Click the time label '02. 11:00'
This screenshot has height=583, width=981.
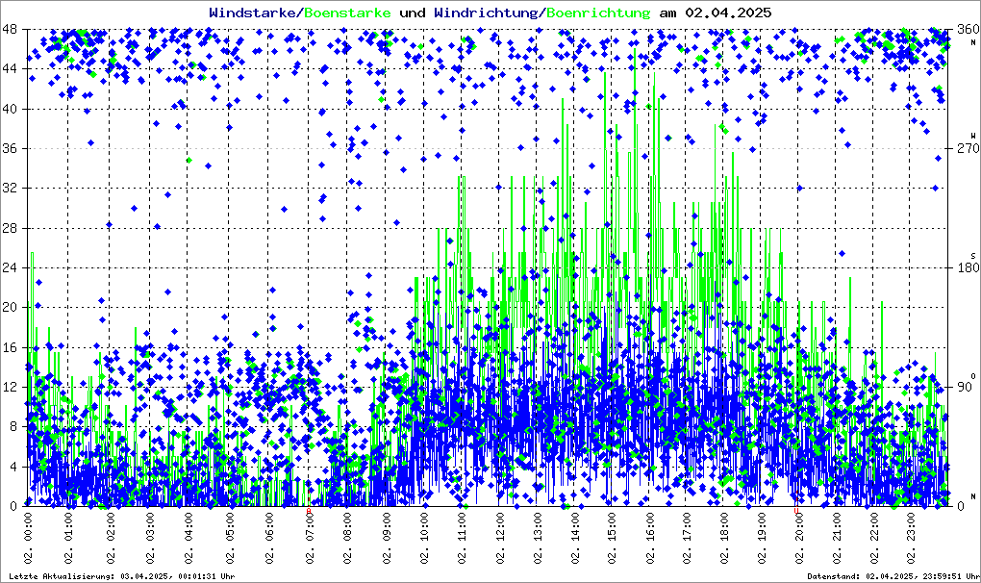[x=463, y=538]
